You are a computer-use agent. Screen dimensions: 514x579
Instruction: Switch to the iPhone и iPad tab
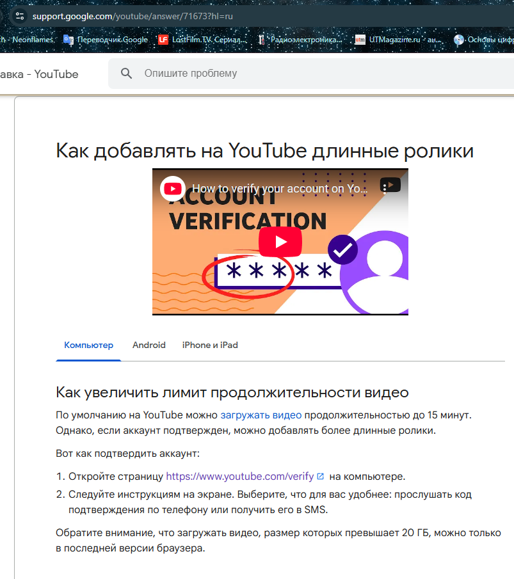(x=210, y=345)
